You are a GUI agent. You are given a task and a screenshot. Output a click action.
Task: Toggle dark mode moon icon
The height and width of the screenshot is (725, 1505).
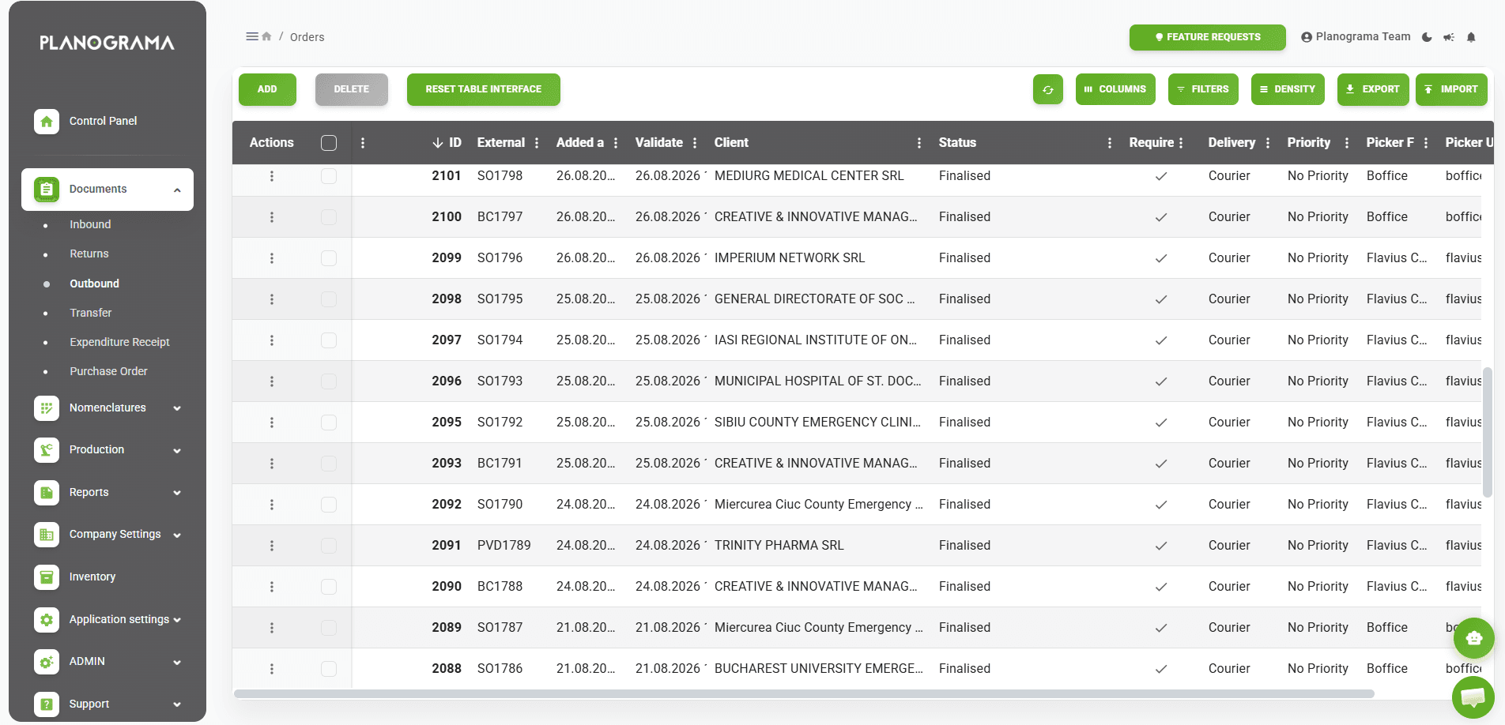pos(1427,37)
